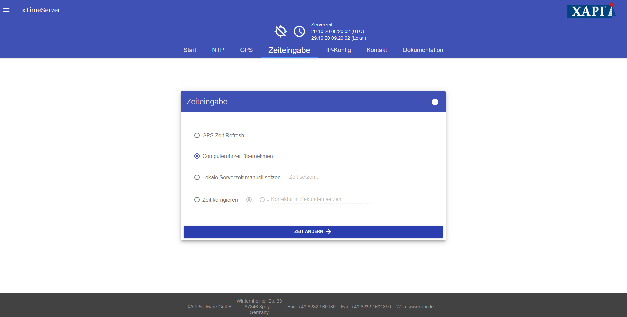The height and width of the screenshot is (317, 627).
Task: Open the hamburger navigation menu
Action: pyautogui.click(x=6, y=10)
